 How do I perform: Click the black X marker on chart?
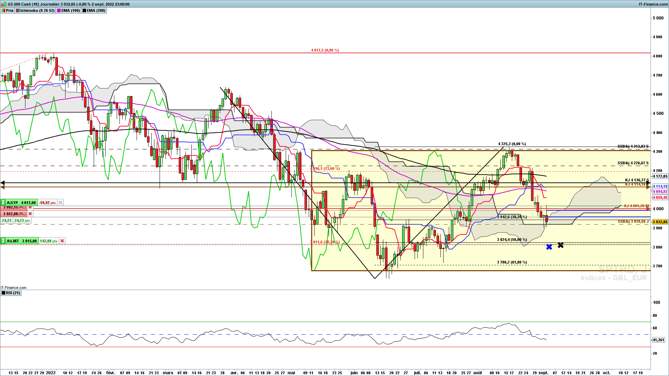coord(561,245)
